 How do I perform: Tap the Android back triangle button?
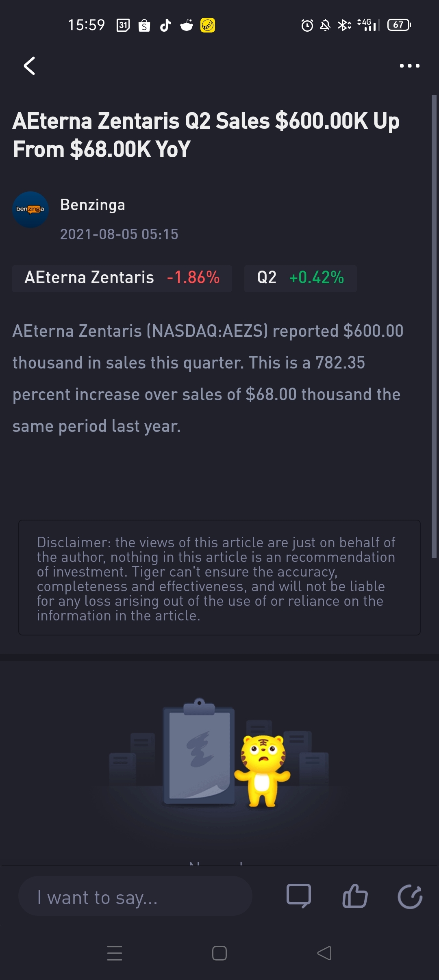[324, 953]
